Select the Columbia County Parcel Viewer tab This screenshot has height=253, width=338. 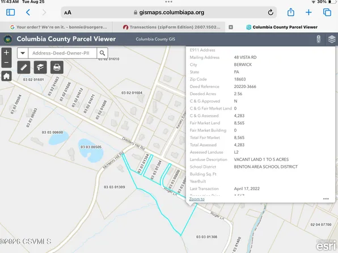[x=282, y=27]
